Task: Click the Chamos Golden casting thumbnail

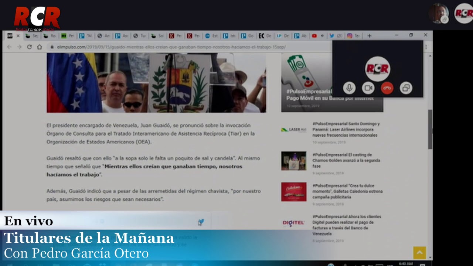Action: pyautogui.click(x=294, y=161)
